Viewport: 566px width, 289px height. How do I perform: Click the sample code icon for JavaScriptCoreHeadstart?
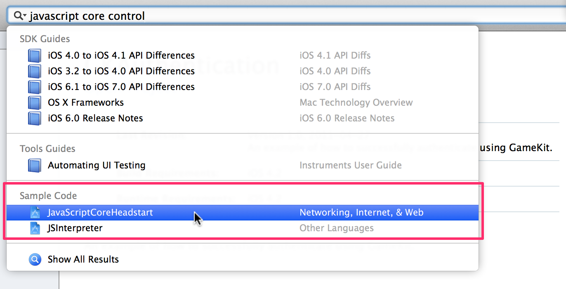pyautogui.click(x=35, y=213)
